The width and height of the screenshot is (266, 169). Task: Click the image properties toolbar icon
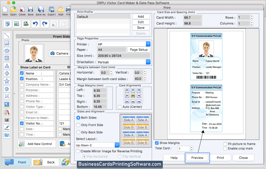17,24
